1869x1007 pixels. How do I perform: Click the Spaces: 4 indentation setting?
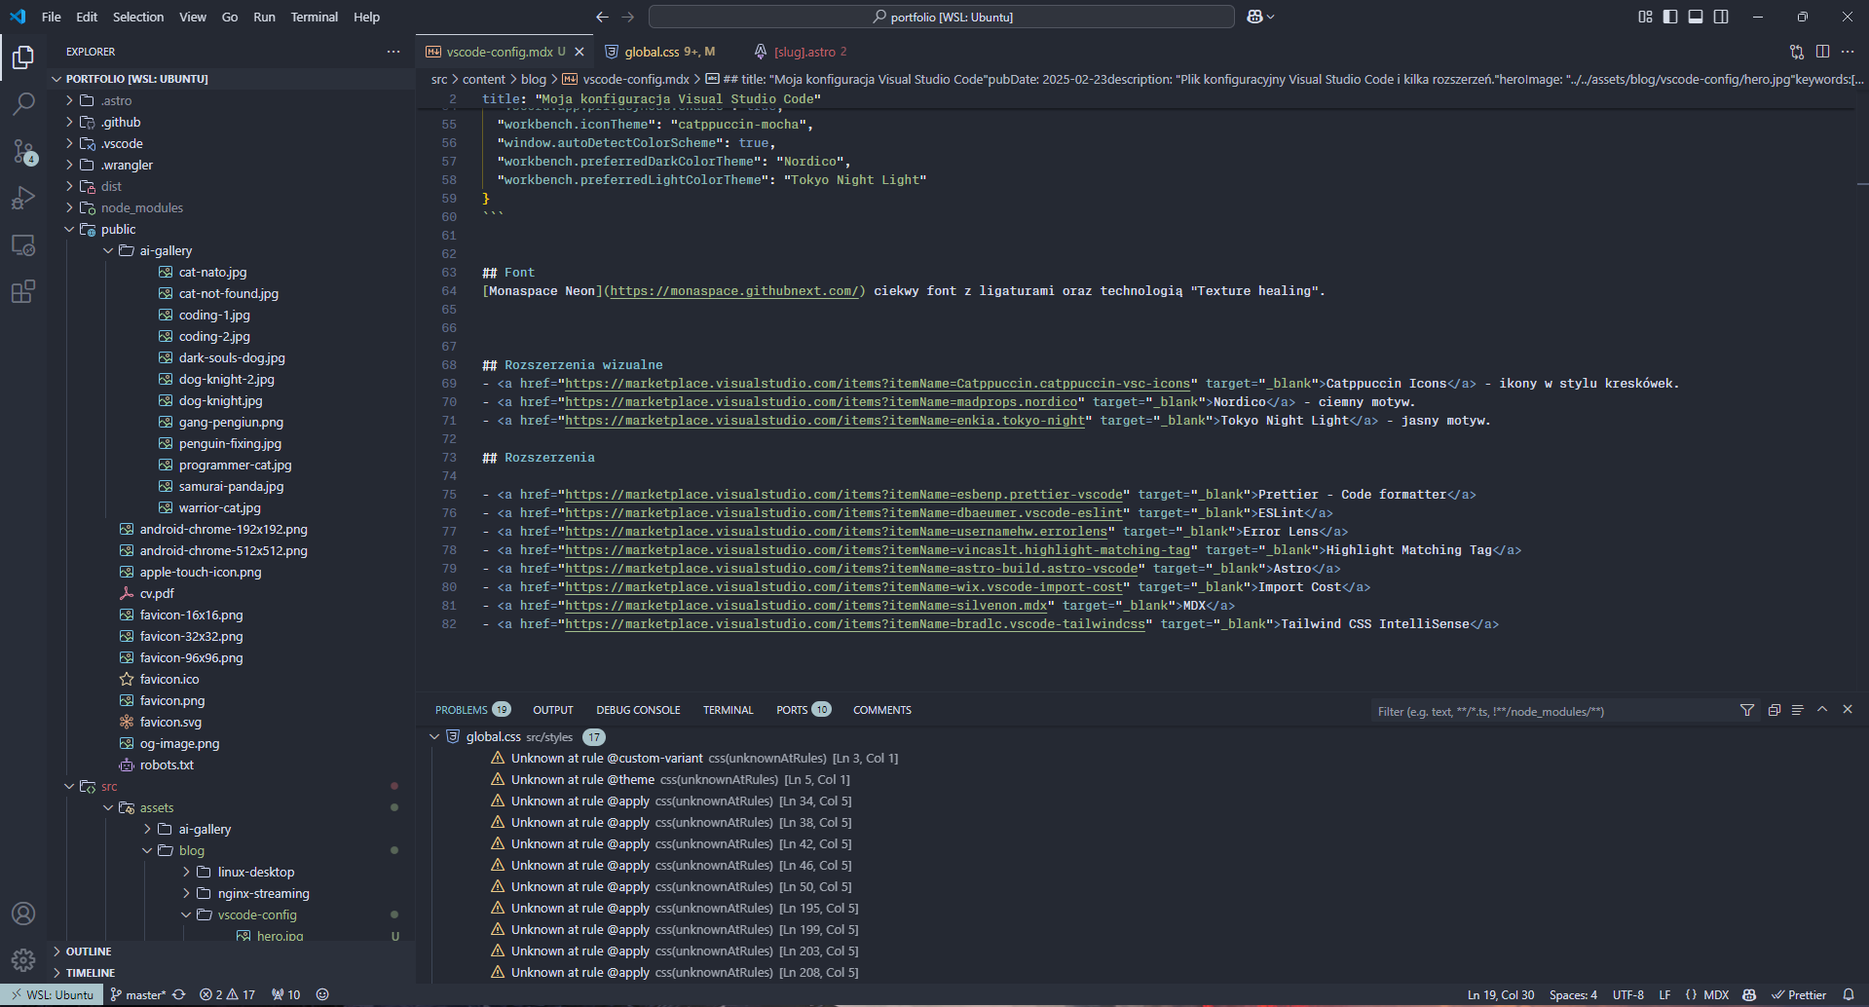point(1573,994)
